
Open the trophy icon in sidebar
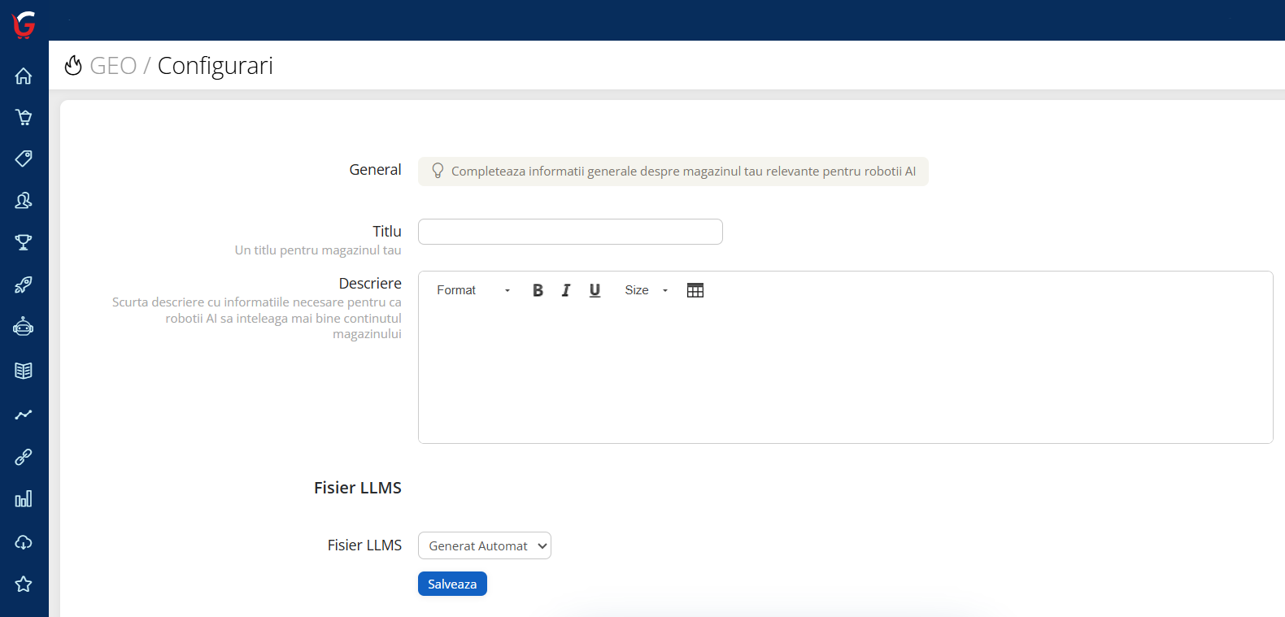click(x=24, y=242)
